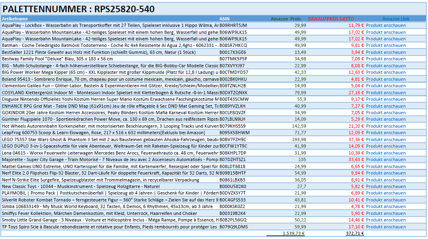Viewport: 428px width, 239px height.
Task: Click the Amazon Preis column header
Action: [x=286, y=19]
